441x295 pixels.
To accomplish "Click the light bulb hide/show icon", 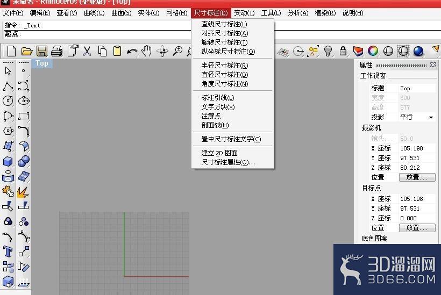I will pos(328,51).
